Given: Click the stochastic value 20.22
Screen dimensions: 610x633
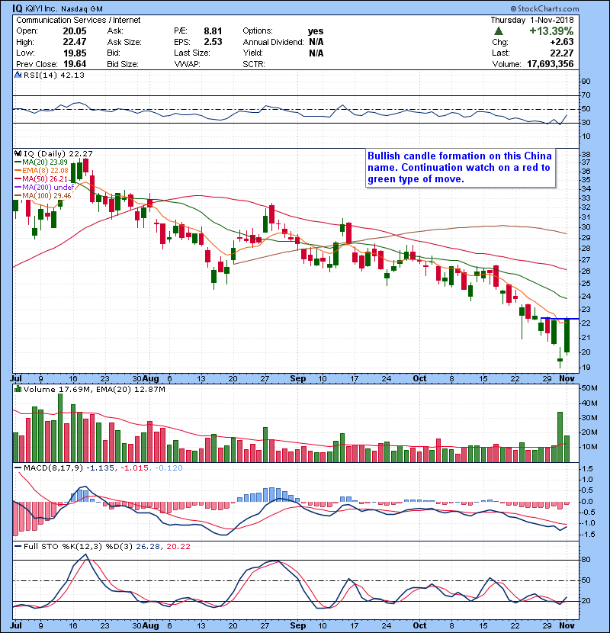Looking at the screenshot, I should [x=178, y=547].
